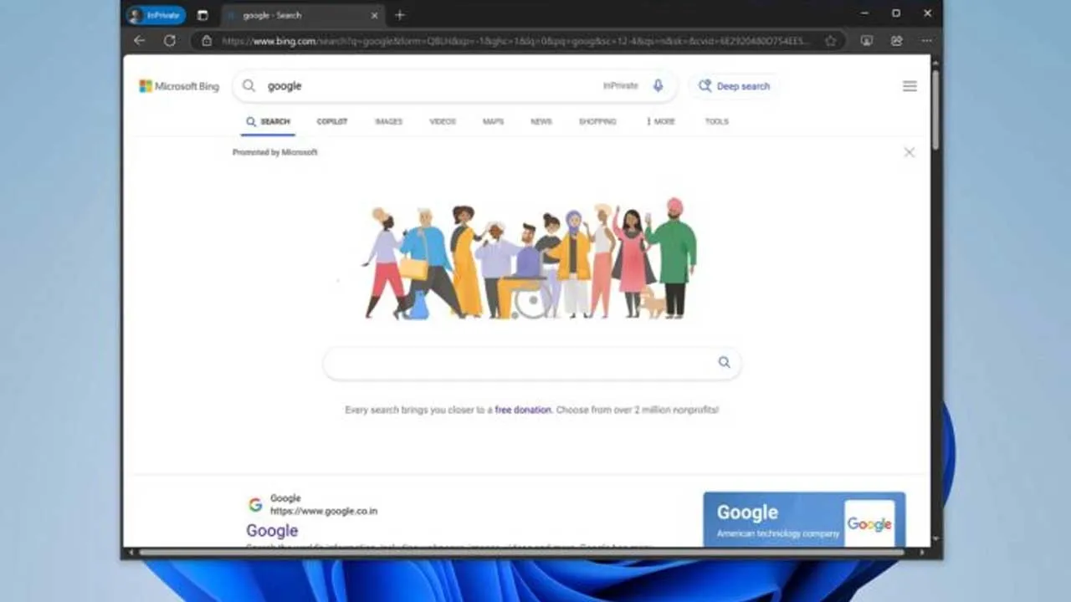Add this page to favorites

[830, 40]
